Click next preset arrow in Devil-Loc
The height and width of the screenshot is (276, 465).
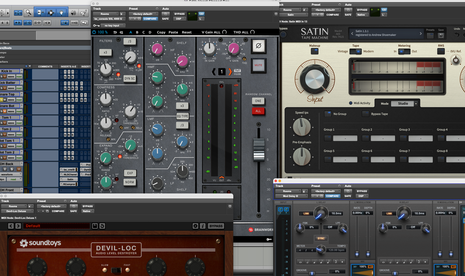click(x=18, y=226)
